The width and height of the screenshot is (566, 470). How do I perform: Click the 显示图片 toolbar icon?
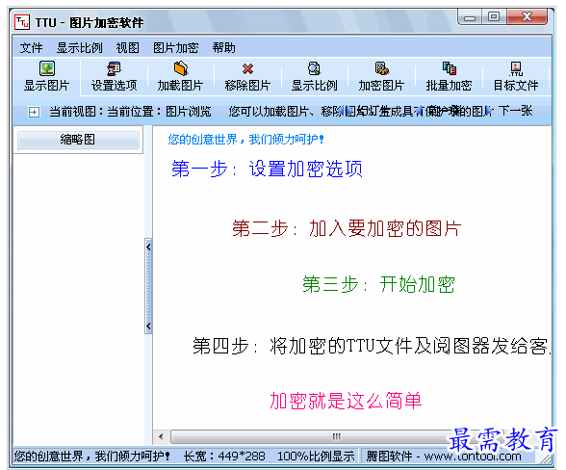click(47, 68)
